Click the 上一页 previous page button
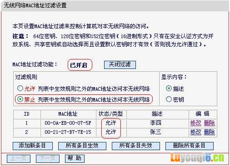Image resolution: width=230 pixels, height=166 pixels. pos(19,158)
